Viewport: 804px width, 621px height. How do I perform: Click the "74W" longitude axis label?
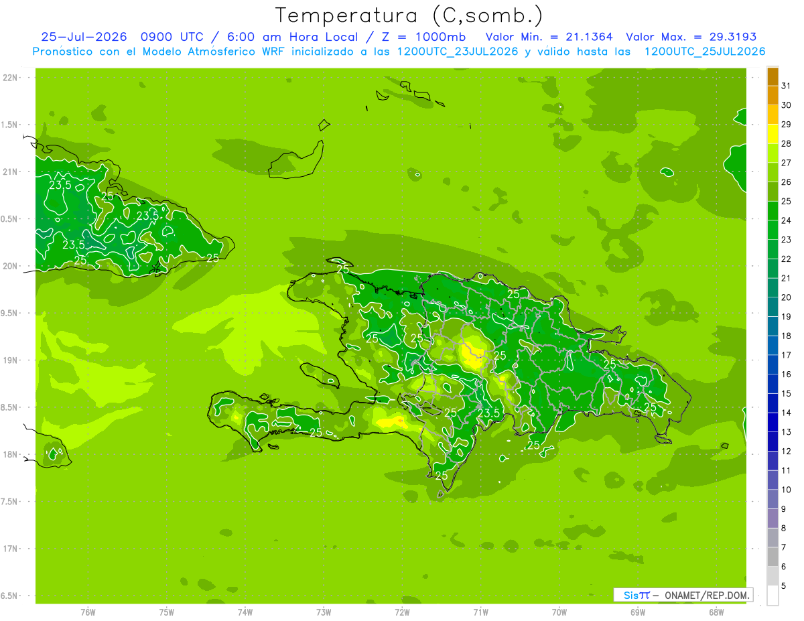click(x=245, y=612)
